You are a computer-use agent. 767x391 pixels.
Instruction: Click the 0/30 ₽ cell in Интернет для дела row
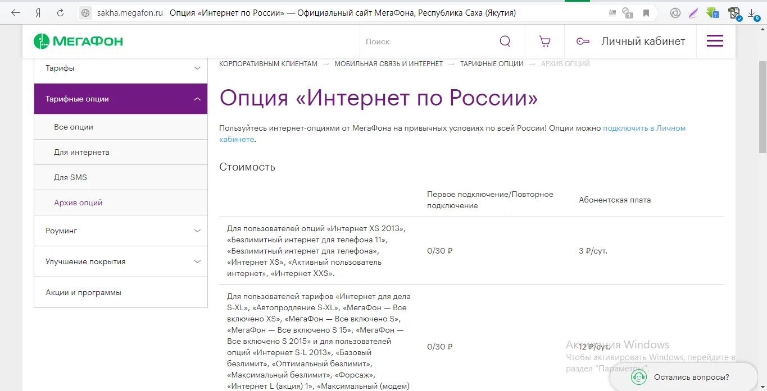pyautogui.click(x=439, y=347)
